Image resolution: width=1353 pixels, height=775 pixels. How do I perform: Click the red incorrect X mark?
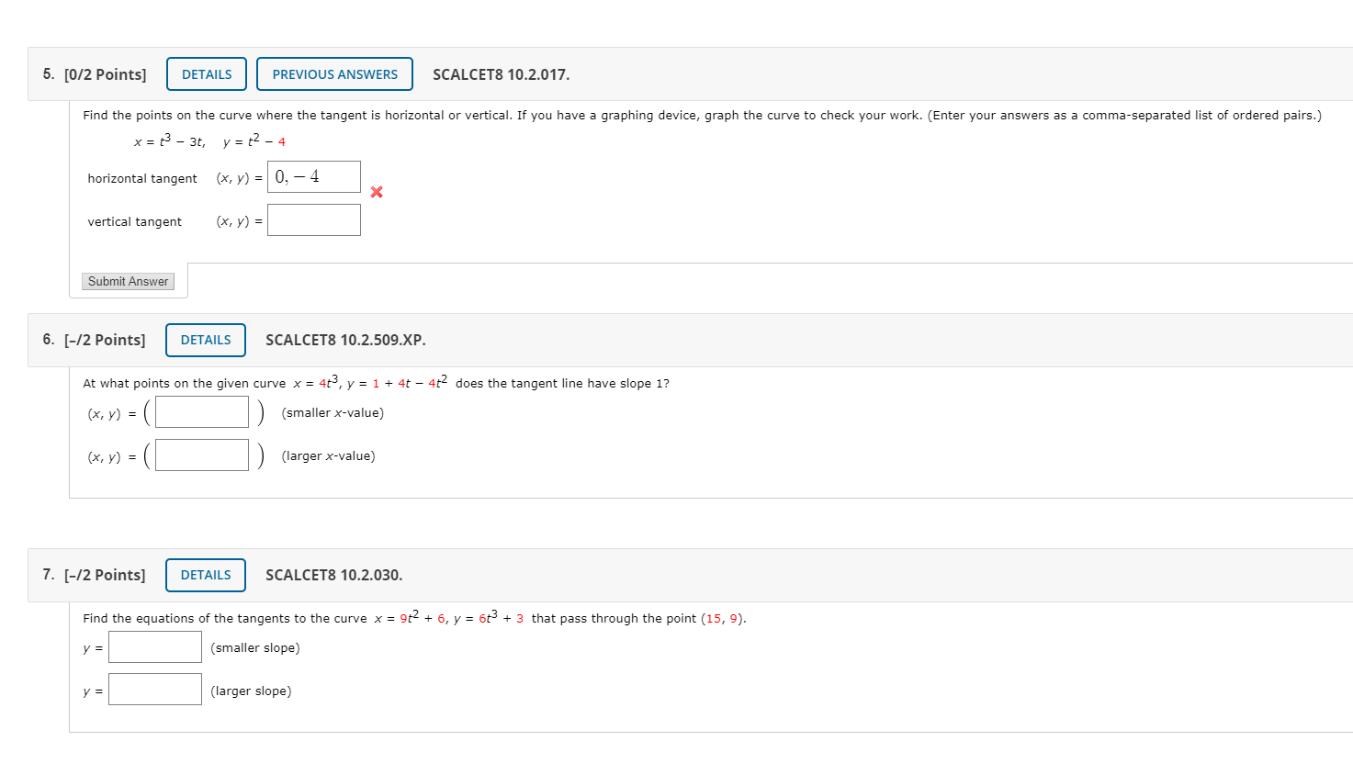pos(377,192)
